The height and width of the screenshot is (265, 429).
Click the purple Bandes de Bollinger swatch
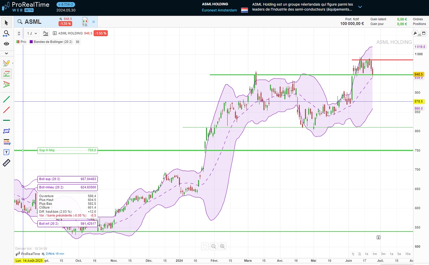coord(32,42)
